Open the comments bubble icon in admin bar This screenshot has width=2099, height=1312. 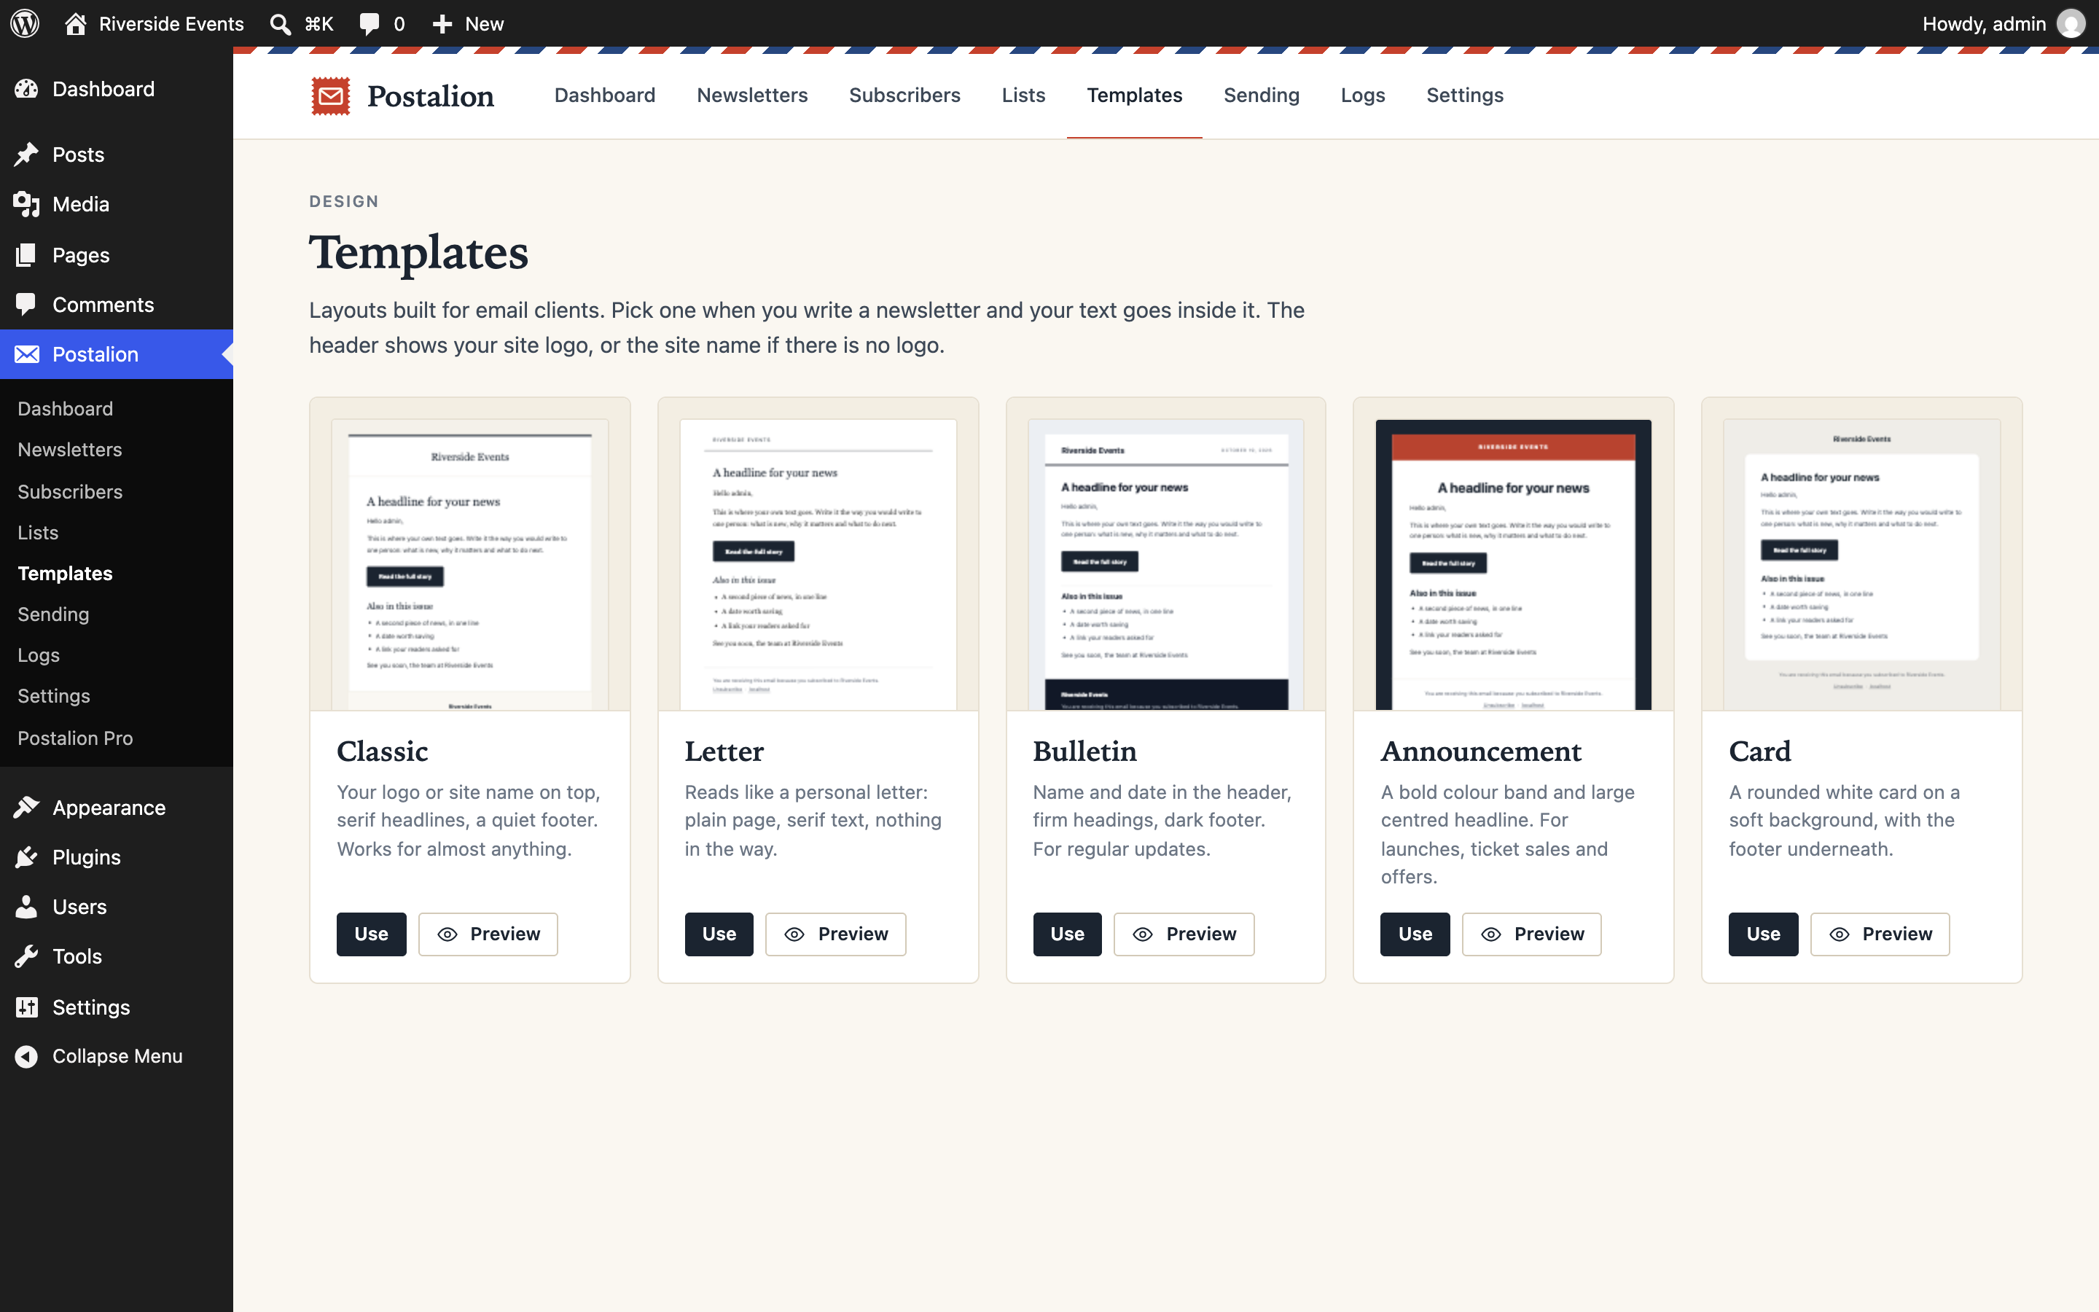(x=370, y=23)
